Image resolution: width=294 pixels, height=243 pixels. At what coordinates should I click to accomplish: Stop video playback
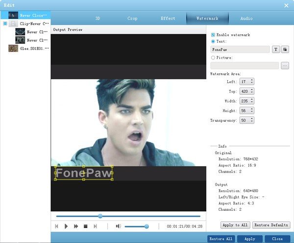point(85,226)
